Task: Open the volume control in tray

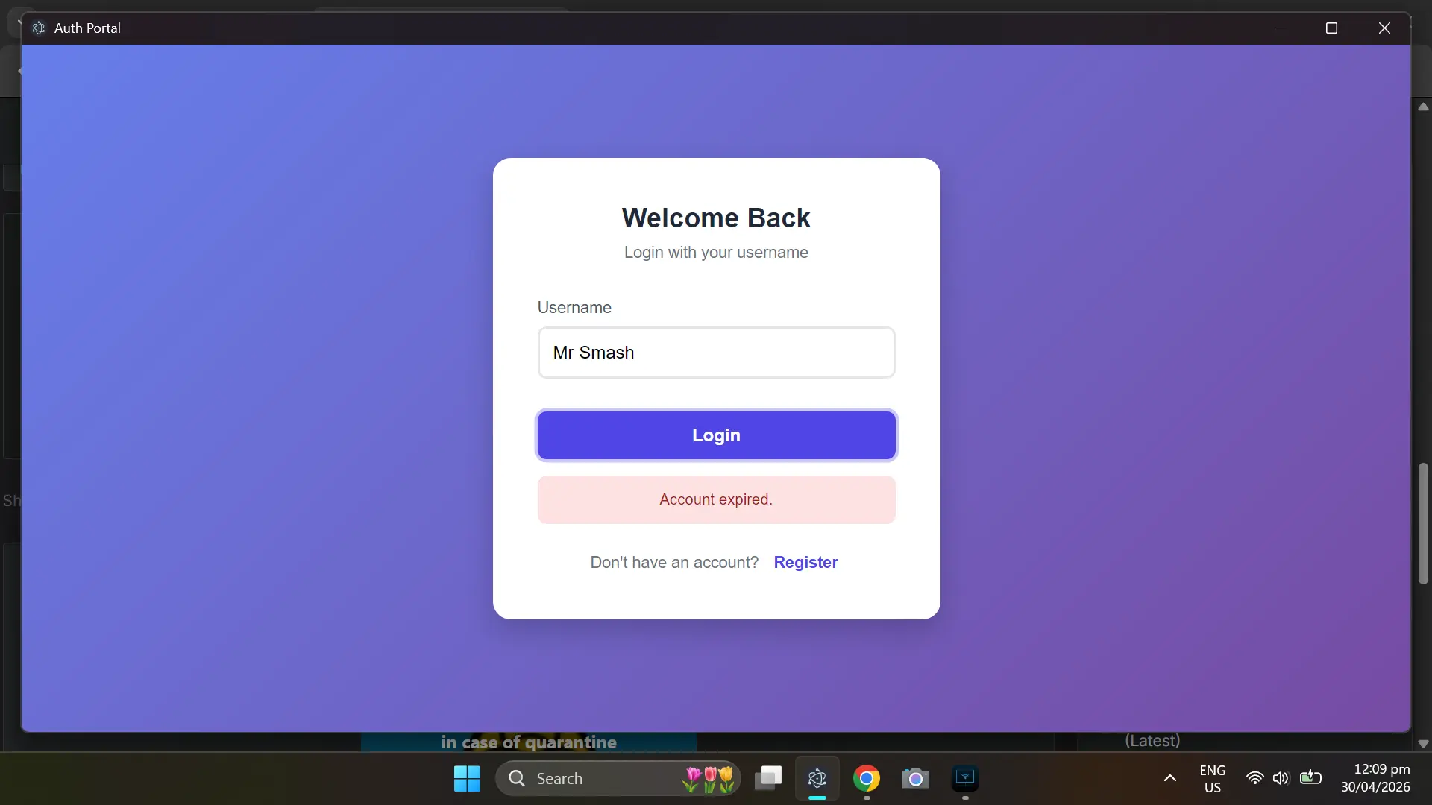Action: pyautogui.click(x=1281, y=779)
